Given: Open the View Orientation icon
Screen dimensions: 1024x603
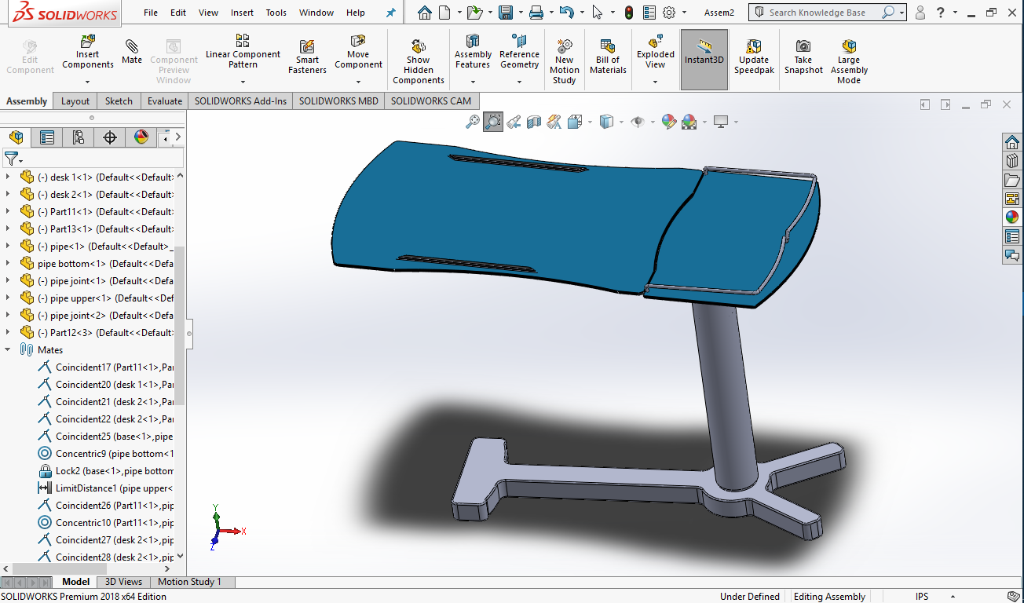Looking at the screenshot, I should coord(574,122).
